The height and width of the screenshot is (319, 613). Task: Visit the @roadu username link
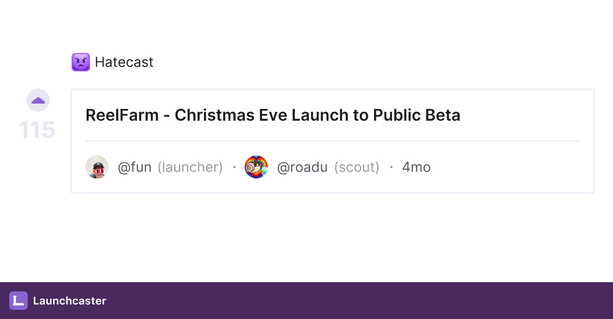(x=302, y=167)
